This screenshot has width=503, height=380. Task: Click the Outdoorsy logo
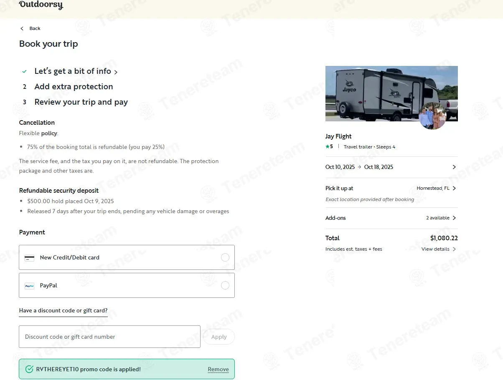[41, 5]
